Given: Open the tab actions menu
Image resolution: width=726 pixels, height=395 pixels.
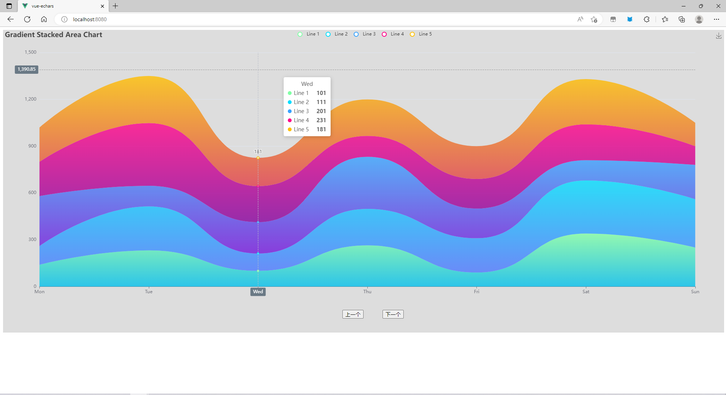Looking at the screenshot, I should tap(9, 6).
